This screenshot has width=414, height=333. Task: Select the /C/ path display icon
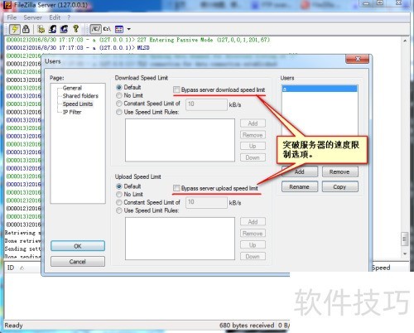pyautogui.click(x=96, y=29)
